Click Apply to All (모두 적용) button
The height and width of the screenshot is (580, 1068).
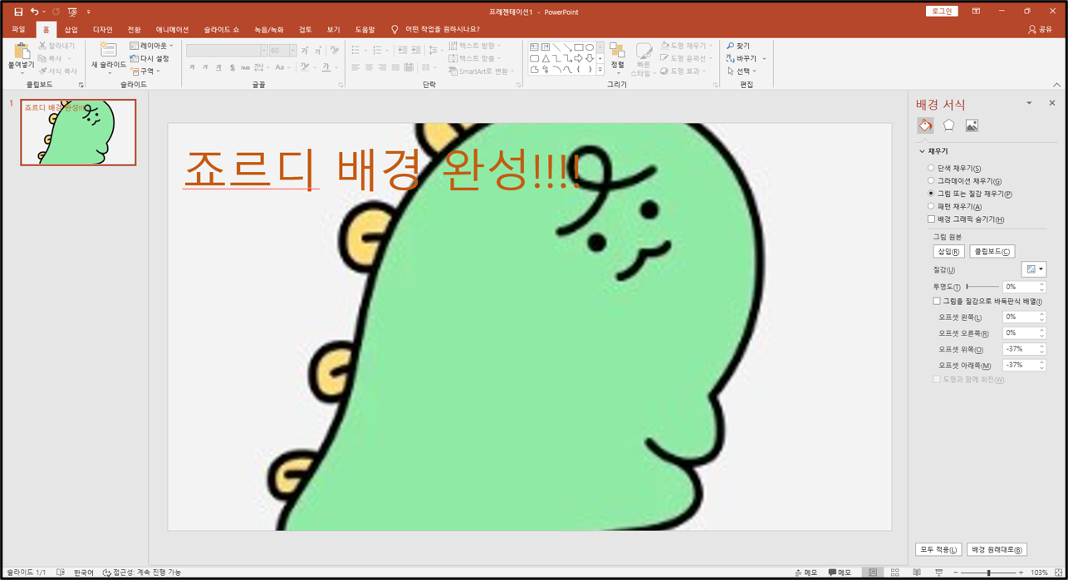938,549
